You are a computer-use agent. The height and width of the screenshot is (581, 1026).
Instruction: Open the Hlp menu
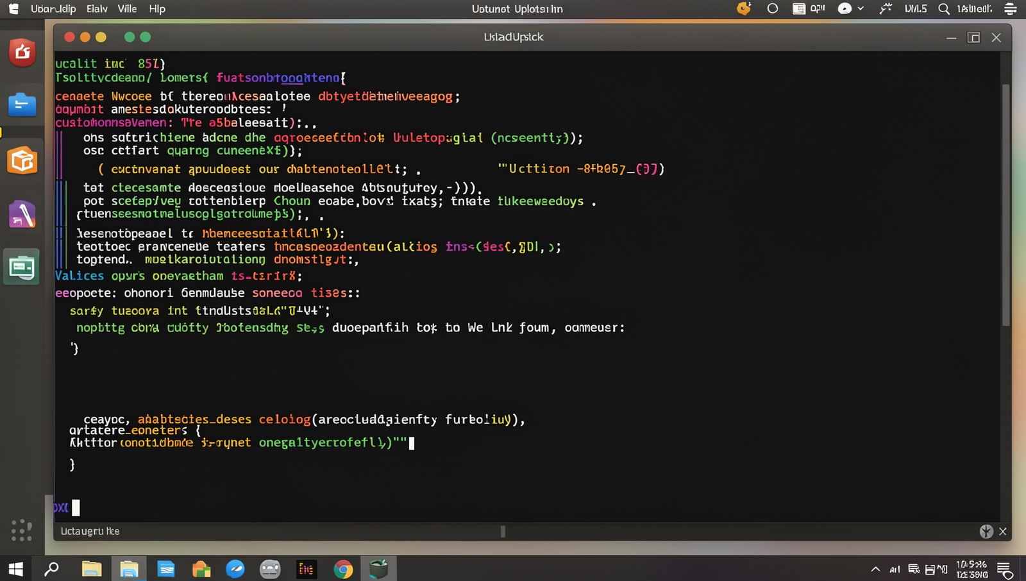[157, 9]
